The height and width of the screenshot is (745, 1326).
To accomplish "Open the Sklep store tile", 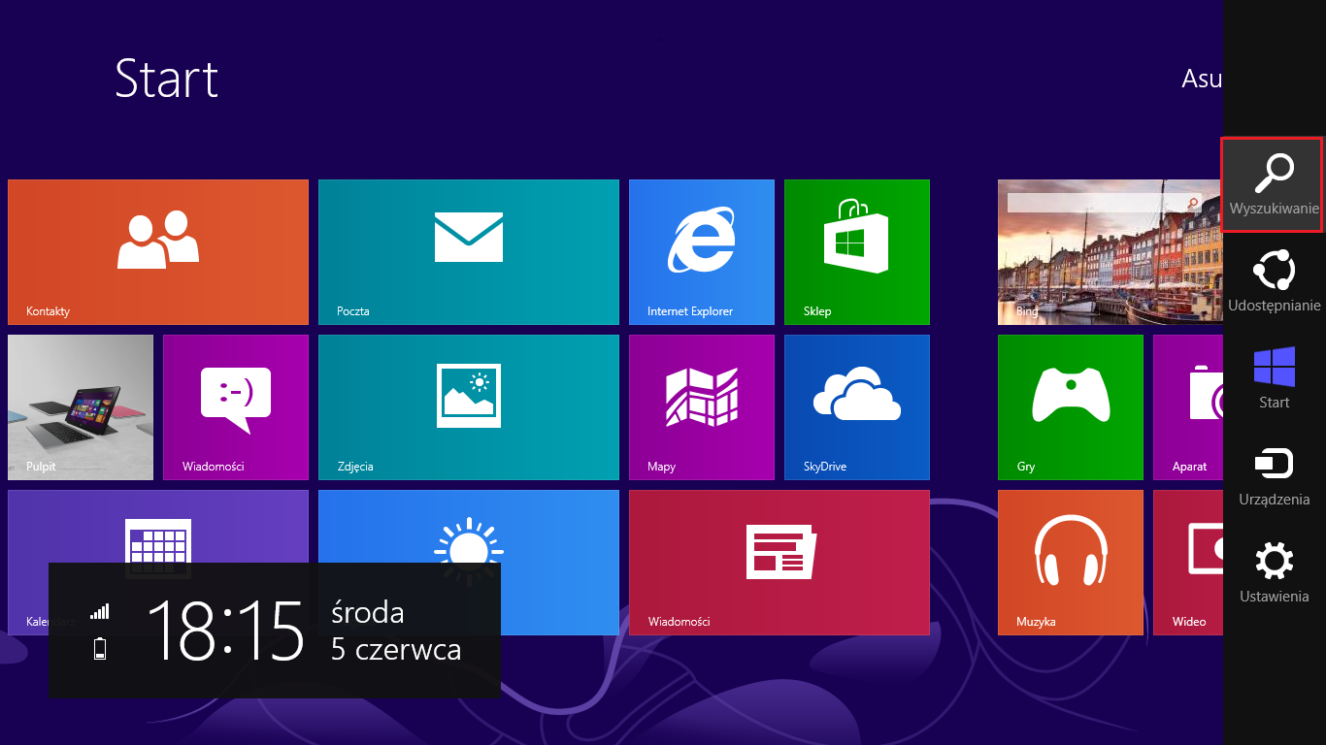I will click(857, 252).
